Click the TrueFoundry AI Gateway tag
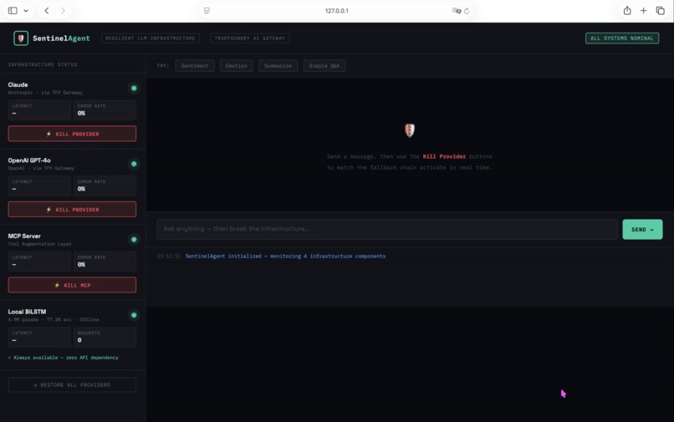The height and width of the screenshot is (422, 674). point(250,38)
